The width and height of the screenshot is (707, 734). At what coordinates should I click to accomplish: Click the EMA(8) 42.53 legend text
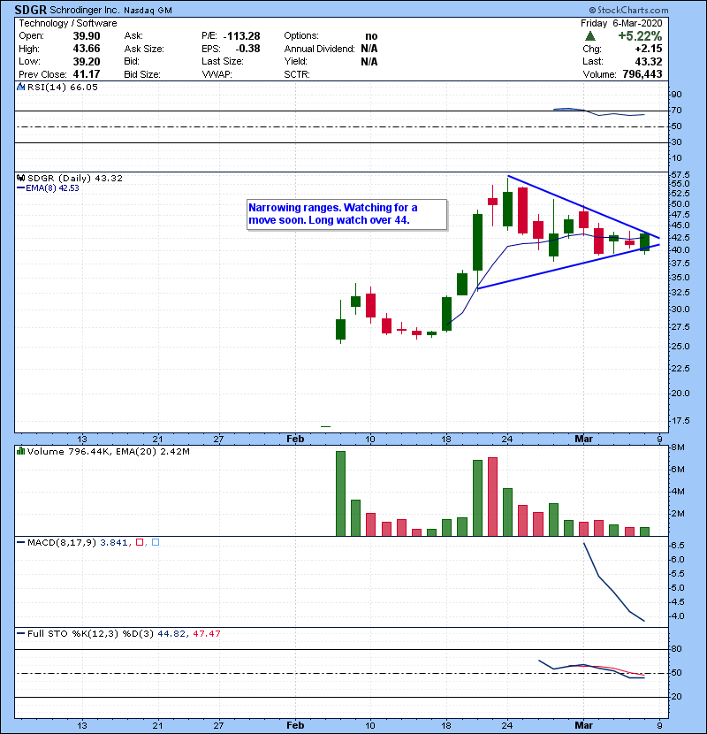pos(52,188)
